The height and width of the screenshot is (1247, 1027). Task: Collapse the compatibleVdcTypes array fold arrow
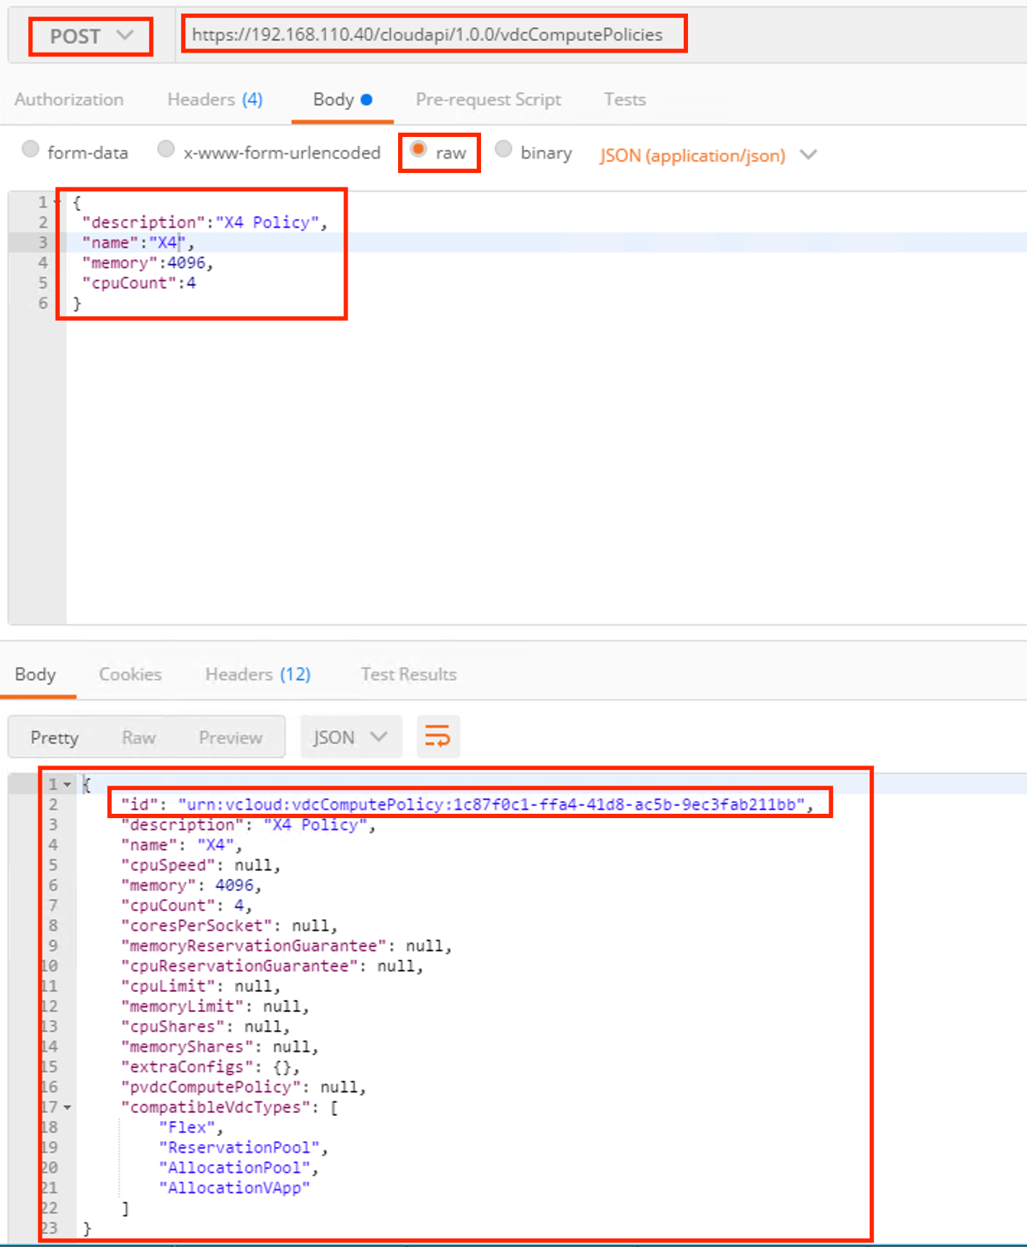(x=67, y=1107)
